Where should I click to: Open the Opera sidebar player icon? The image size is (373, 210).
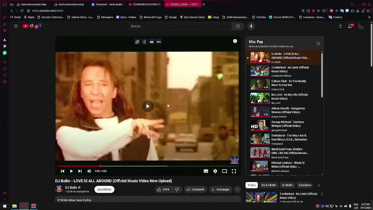pyautogui.click(x=5, y=62)
